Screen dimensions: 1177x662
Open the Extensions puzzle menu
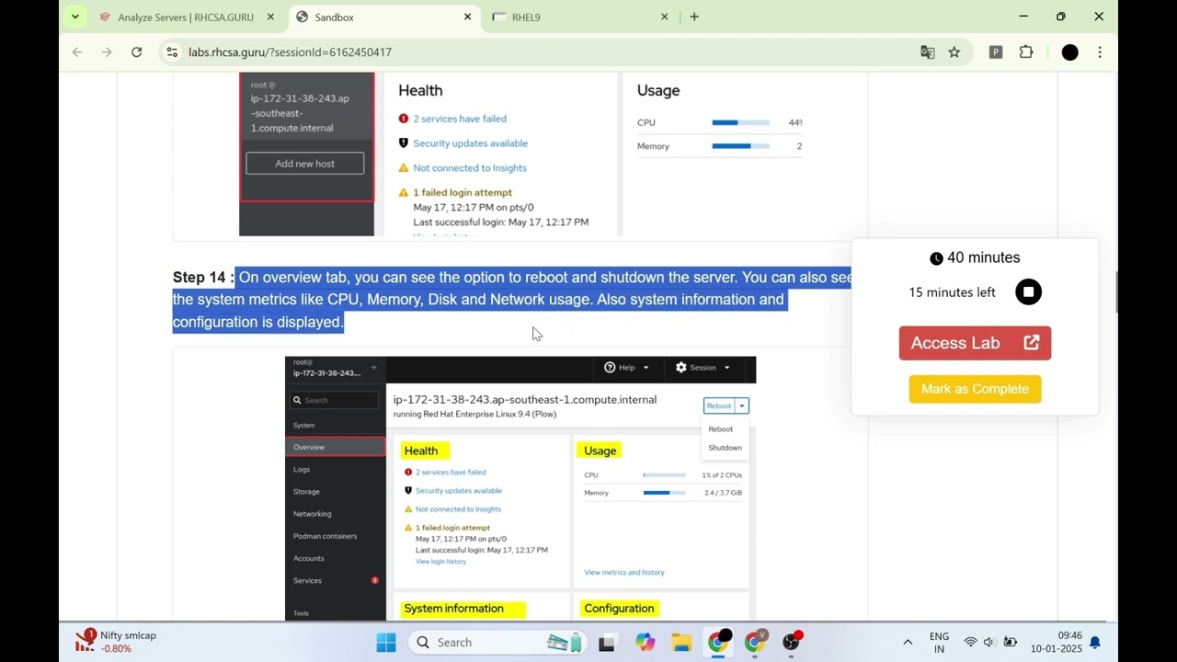(1026, 52)
